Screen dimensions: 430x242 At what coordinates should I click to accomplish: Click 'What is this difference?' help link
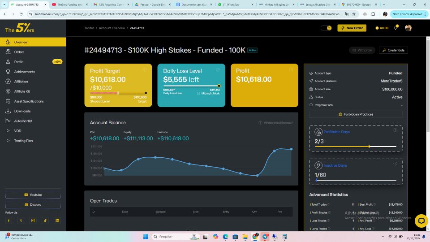(x=275, y=123)
